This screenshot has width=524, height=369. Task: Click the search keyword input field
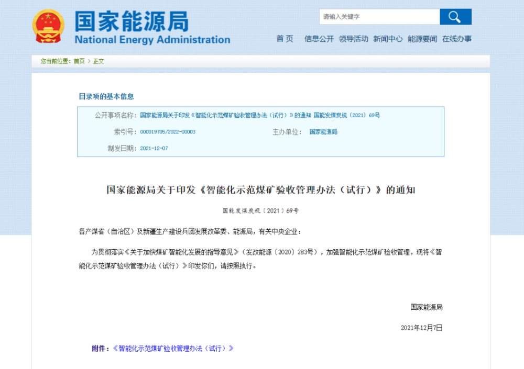click(x=379, y=17)
